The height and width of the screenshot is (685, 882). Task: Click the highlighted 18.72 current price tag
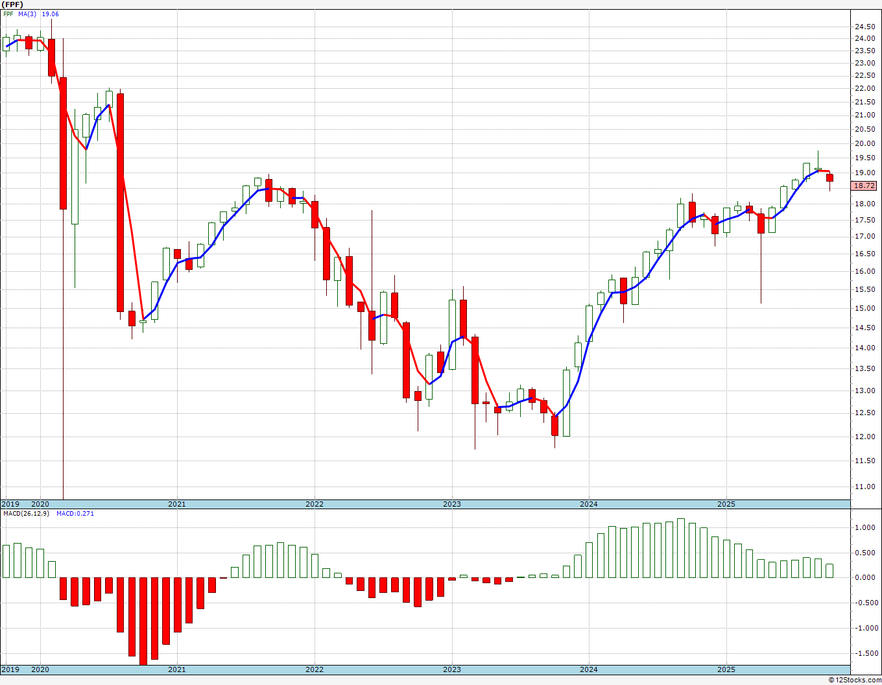864,186
